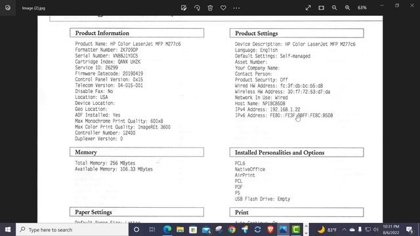Open Cortana circle icon on taskbar
The image size is (420, 236).
(x=136, y=229)
